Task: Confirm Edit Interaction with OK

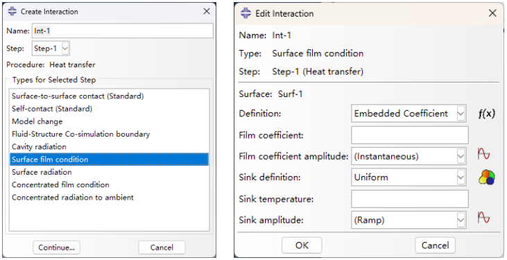Action: point(302,245)
